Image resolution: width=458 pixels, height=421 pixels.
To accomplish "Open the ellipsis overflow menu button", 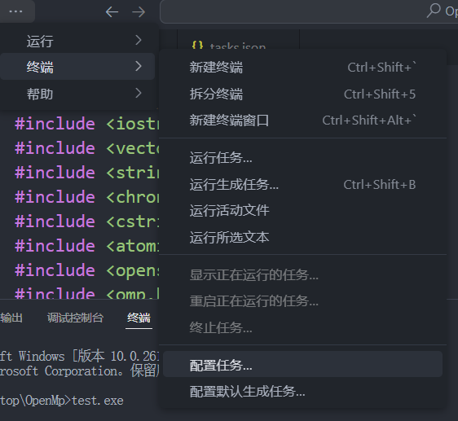I will coord(15,11).
